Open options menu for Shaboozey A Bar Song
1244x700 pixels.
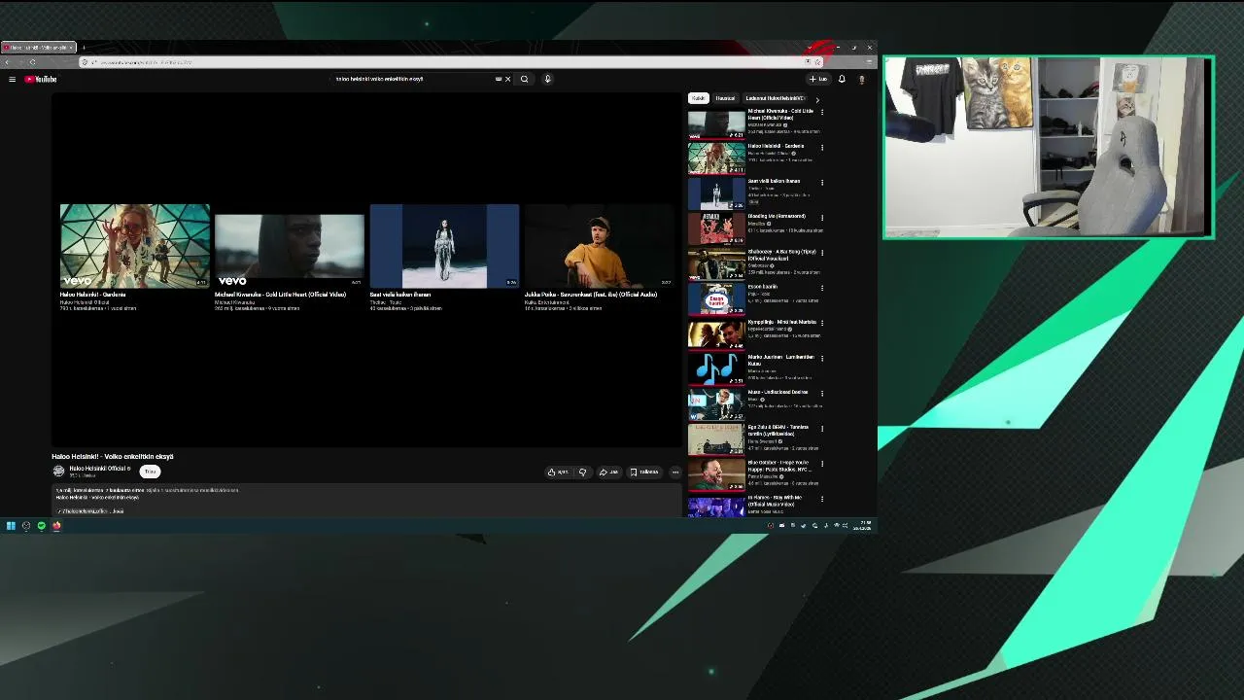(x=822, y=253)
